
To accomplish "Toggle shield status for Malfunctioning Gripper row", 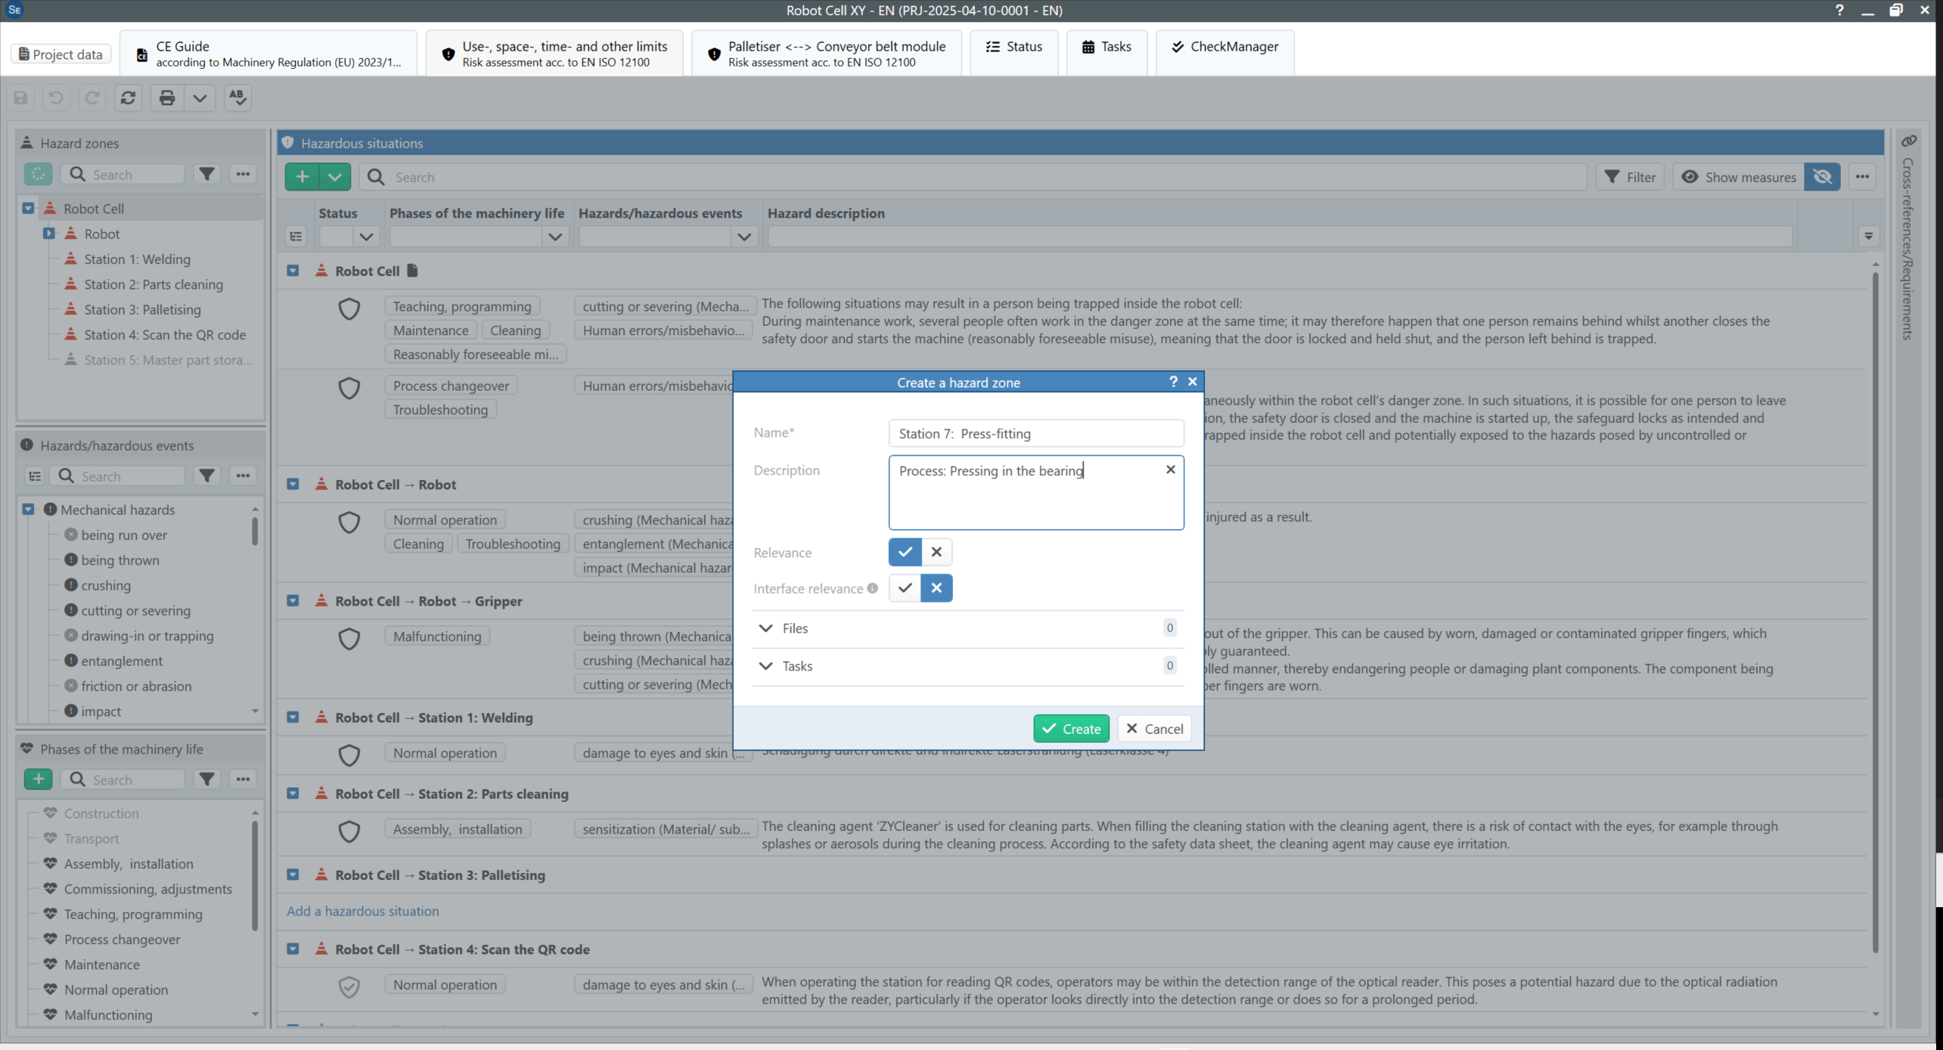I will click(349, 639).
